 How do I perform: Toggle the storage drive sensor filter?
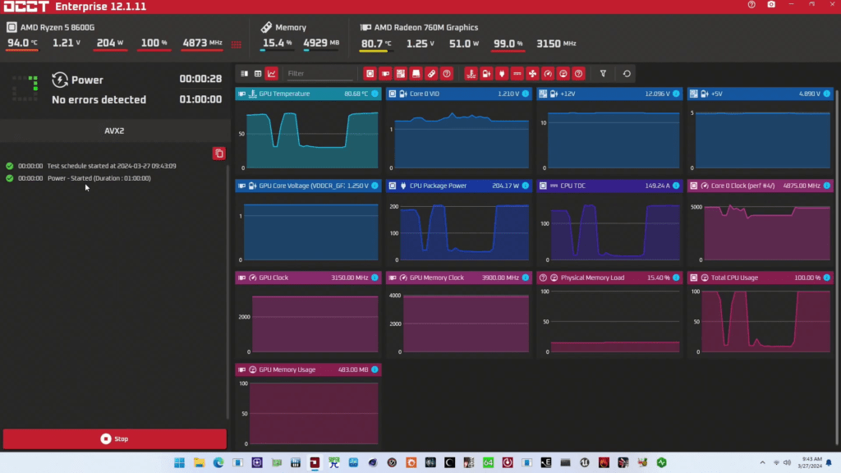pyautogui.click(x=416, y=73)
